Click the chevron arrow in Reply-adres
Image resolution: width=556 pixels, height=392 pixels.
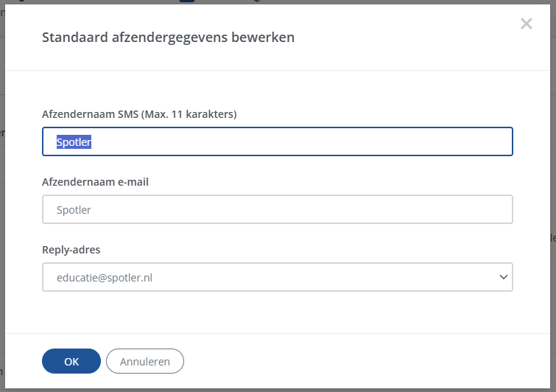(x=504, y=277)
